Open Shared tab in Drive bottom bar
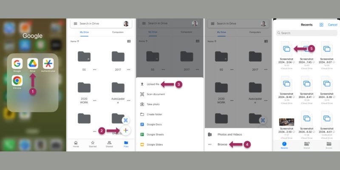Viewport: 340px width, 170px height. 109,144
